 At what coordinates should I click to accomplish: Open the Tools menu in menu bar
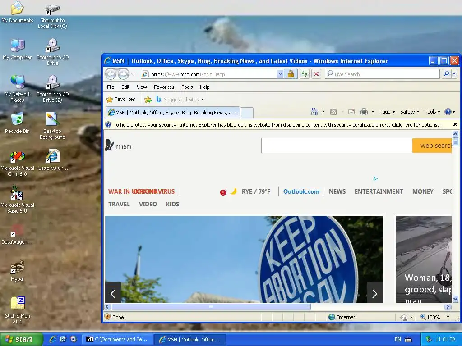[187, 87]
